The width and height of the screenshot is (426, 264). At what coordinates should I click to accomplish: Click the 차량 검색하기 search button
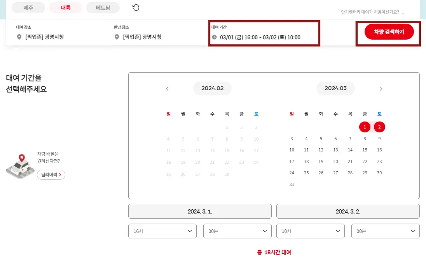click(x=389, y=31)
